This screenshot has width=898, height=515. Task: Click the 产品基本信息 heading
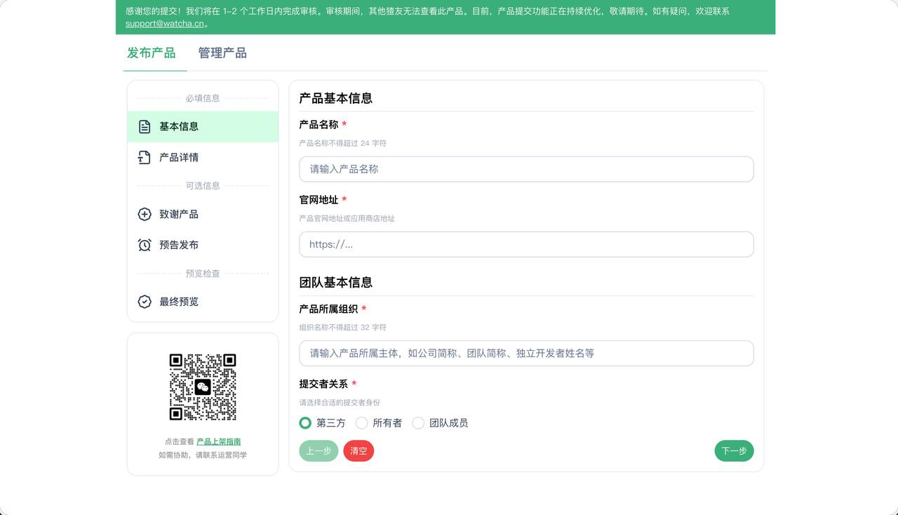click(x=335, y=98)
